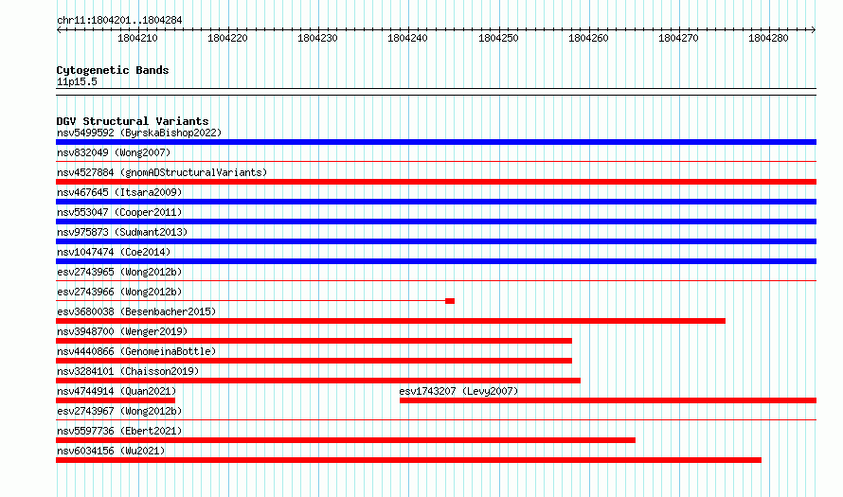Screen dimensions: 843x497
Task: Click the red bar under nsv3284101
Action: point(318,381)
